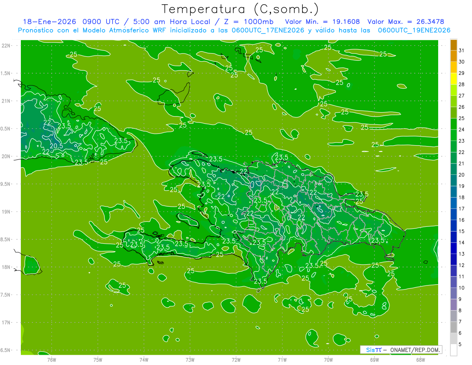
Task: Select the Valor Min. = 19.1608 value
Action: (x=323, y=22)
